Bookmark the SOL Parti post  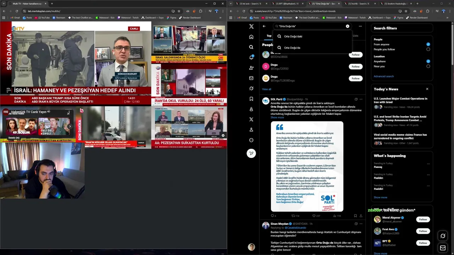pyautogui.click(x=355, y=216)
